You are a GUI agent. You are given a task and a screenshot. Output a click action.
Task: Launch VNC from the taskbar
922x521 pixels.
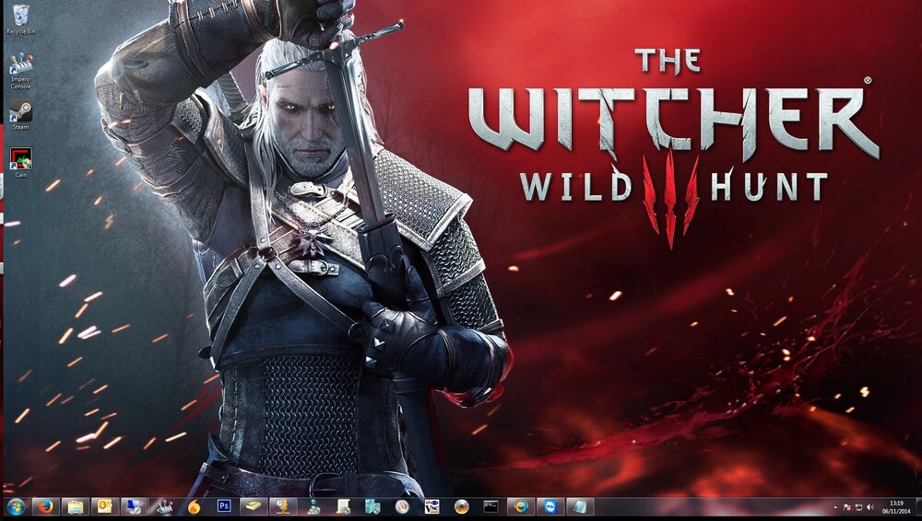tap(431, 506)
